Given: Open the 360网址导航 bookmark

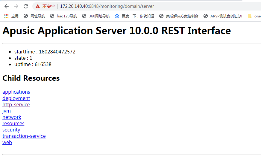Looking at the screenshot, I should click(96, 16).
